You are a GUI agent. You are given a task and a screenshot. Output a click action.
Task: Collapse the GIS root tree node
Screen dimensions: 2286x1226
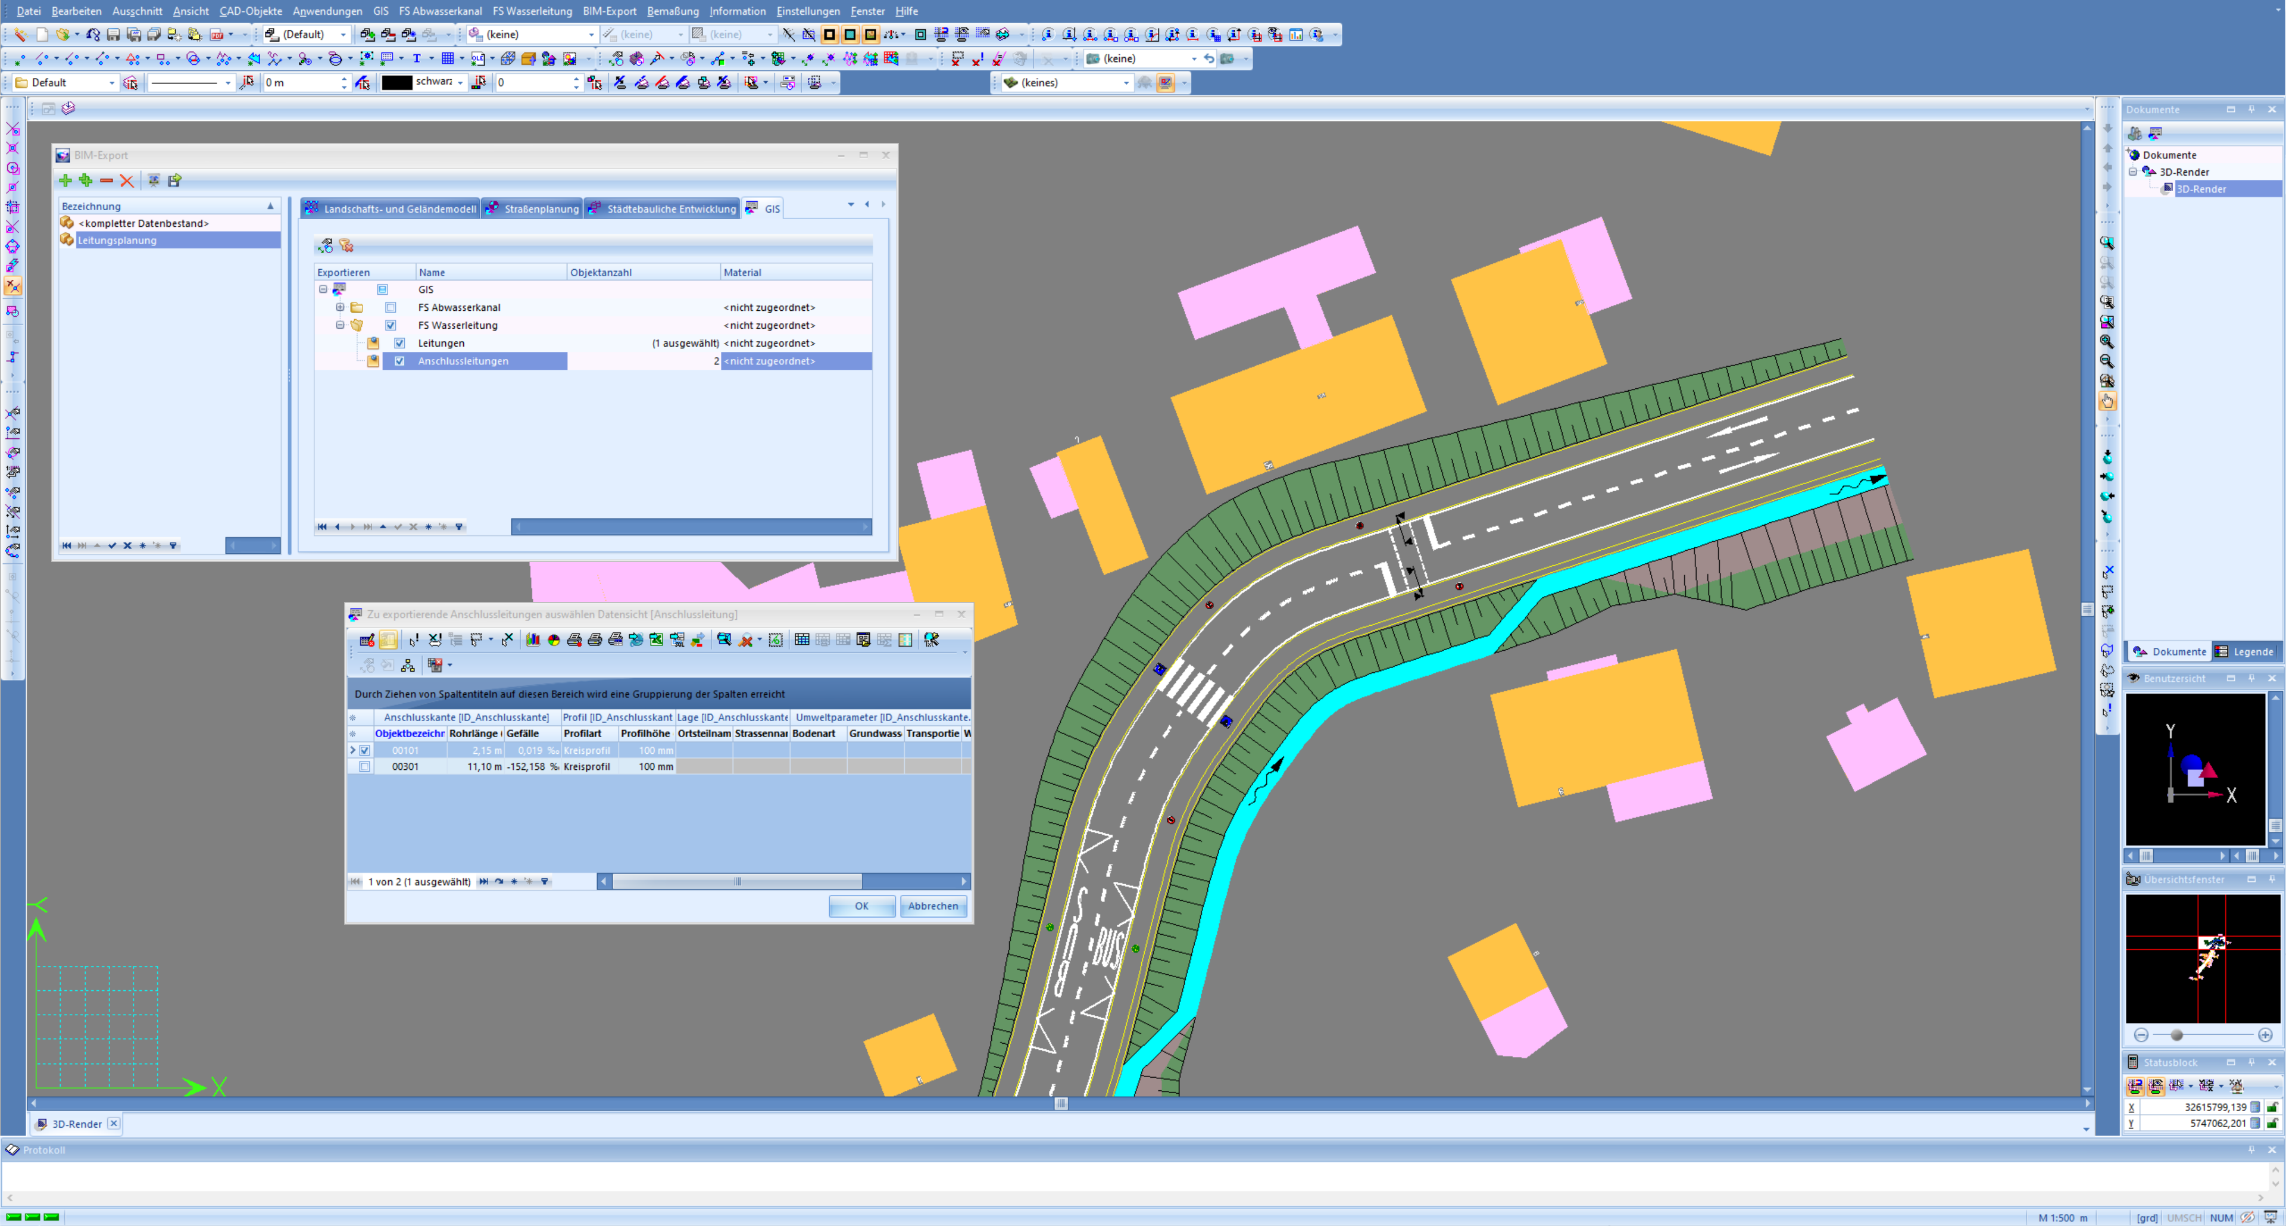click(x=323, y=289)
